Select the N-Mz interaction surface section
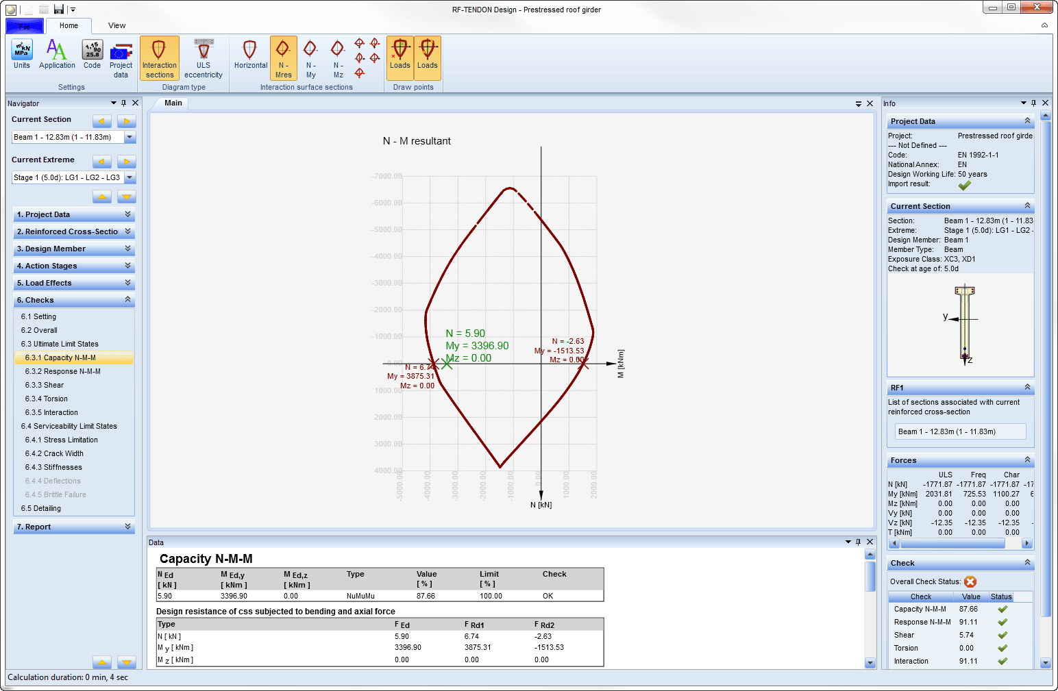 [337, 58]
